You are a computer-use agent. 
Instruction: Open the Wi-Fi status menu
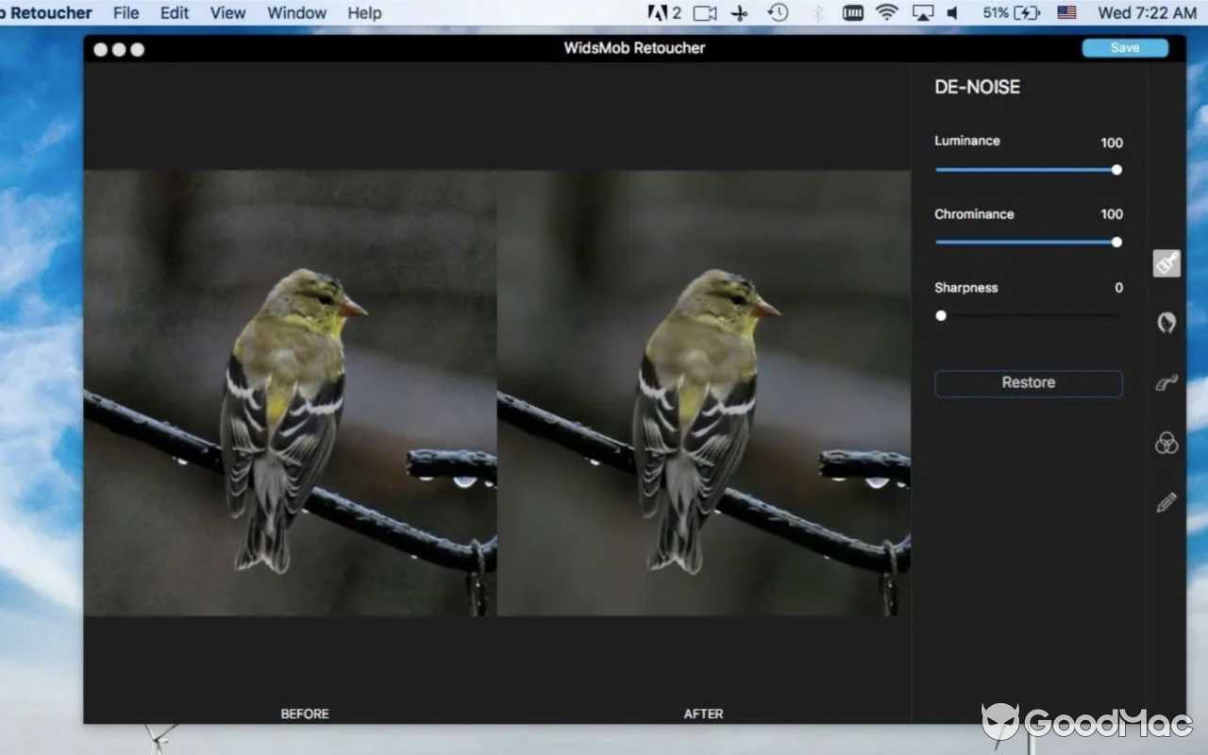pyautogui.click(x=887, y=12)
